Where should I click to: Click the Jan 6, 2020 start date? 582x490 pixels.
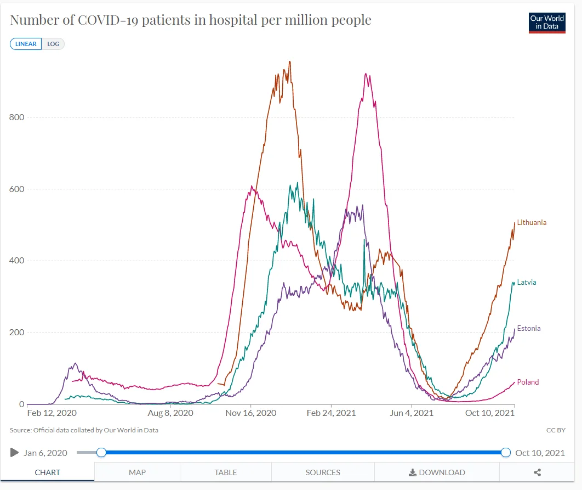[45, 453]
